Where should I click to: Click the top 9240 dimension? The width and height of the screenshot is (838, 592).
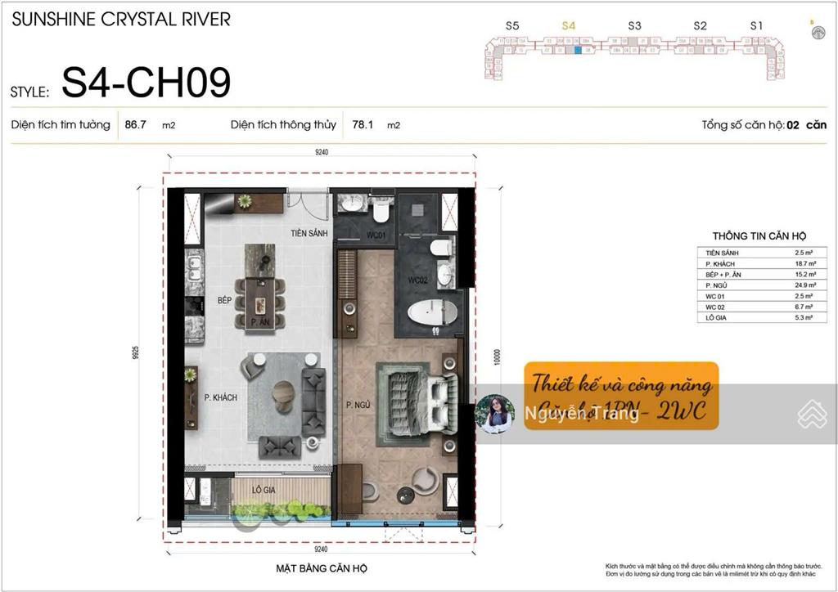coord(321,152)
